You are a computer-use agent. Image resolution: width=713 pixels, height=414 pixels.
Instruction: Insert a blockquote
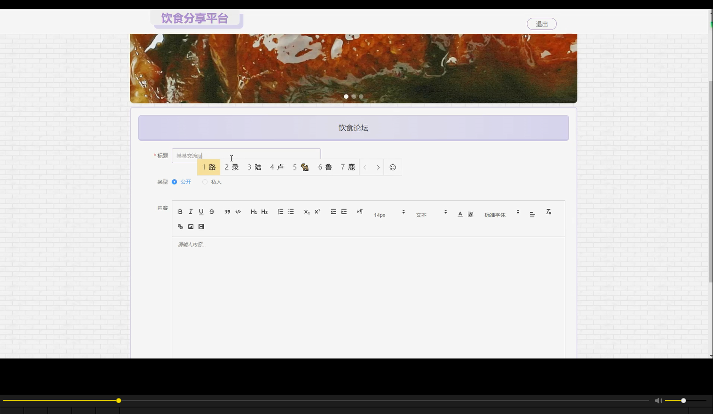click(x=227, y=211)
